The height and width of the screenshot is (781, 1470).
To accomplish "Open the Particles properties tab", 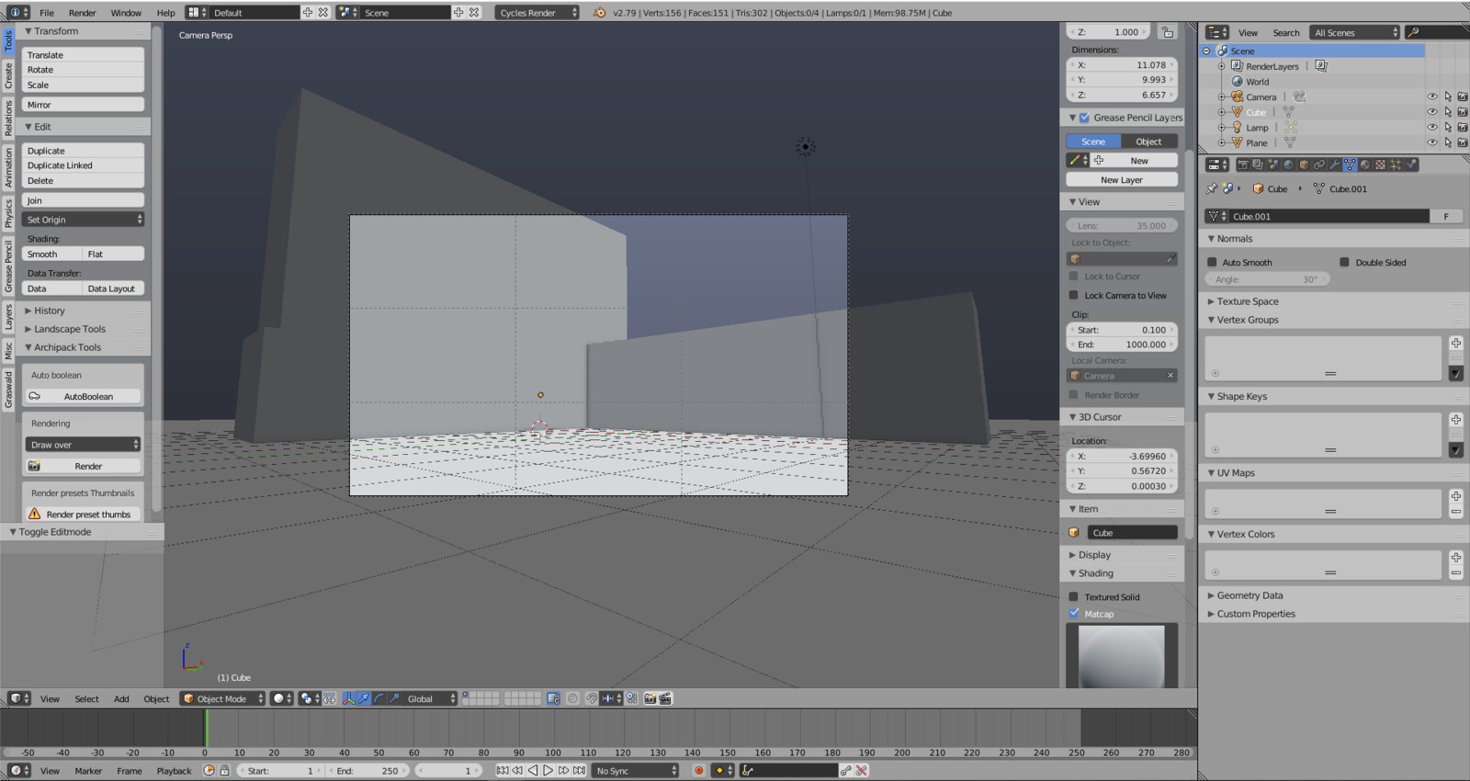I will (1396, 164).
